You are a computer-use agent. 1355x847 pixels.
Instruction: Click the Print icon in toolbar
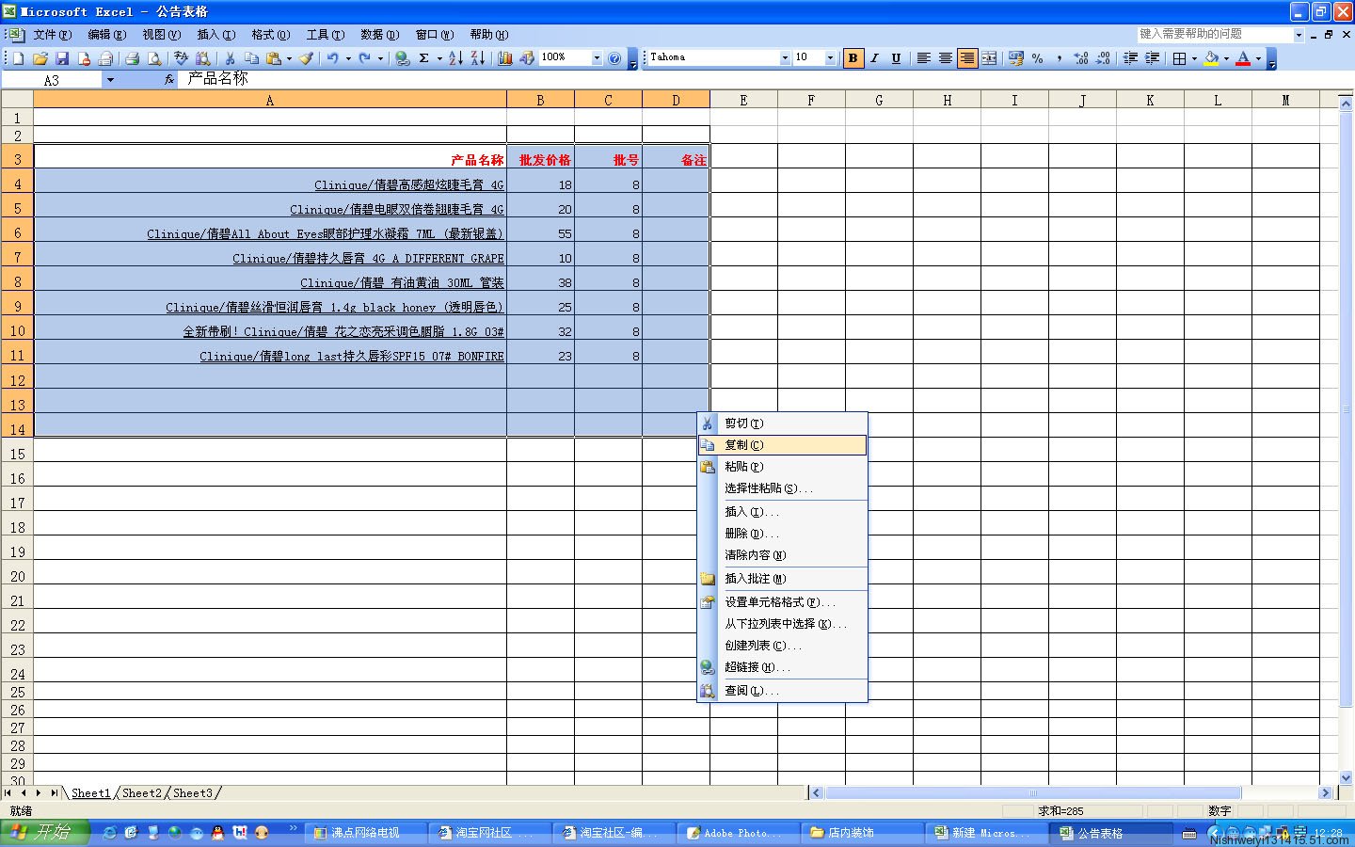click(x=132, y=58)
